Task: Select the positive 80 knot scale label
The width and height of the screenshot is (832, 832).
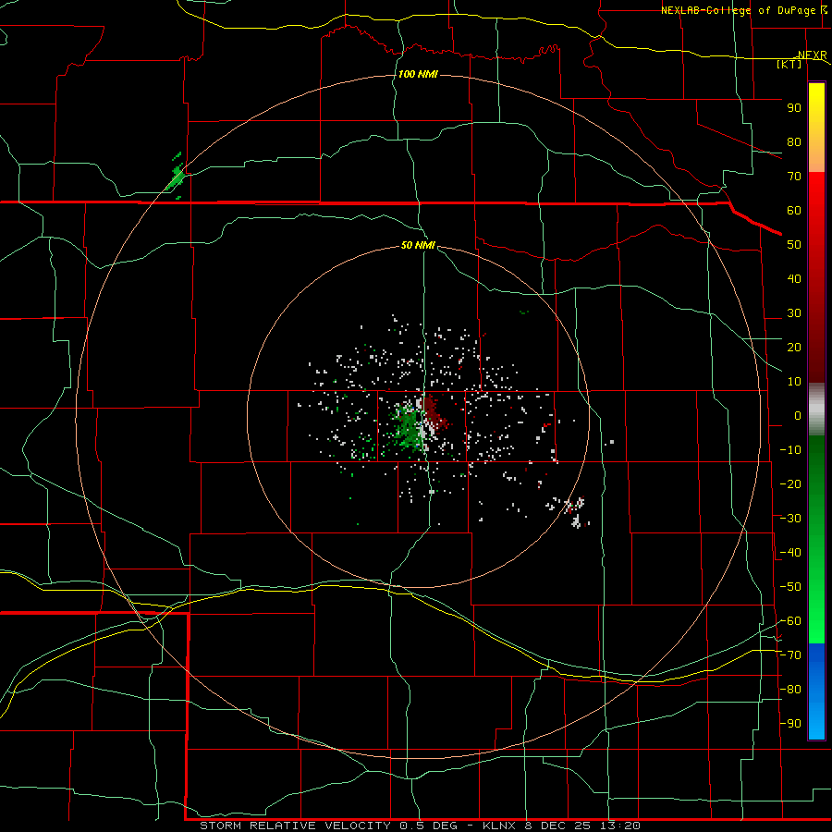Action: (794, 141)
